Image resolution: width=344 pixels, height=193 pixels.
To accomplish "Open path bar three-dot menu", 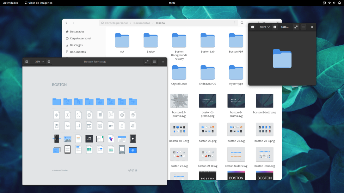I will [x=235, y=23].
